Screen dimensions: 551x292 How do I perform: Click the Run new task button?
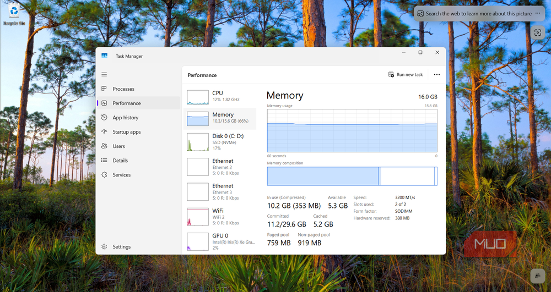(406, 75)
